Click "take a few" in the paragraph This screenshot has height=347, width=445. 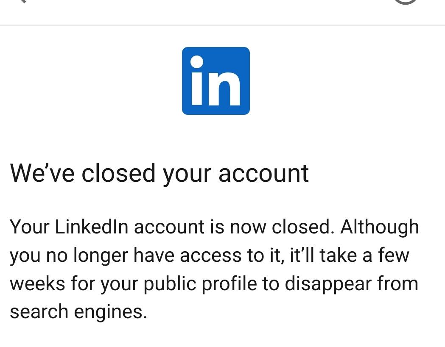(x=364, y=255)
